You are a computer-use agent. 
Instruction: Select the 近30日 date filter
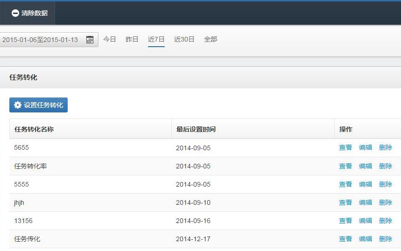[184, 39]
